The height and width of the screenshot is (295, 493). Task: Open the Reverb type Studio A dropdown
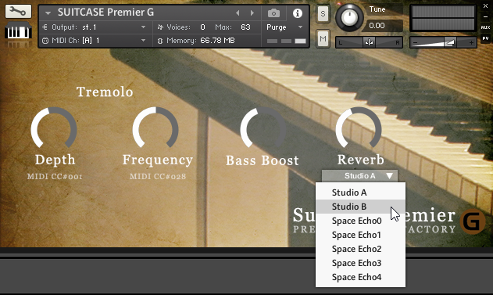click(x=359, y=176)
